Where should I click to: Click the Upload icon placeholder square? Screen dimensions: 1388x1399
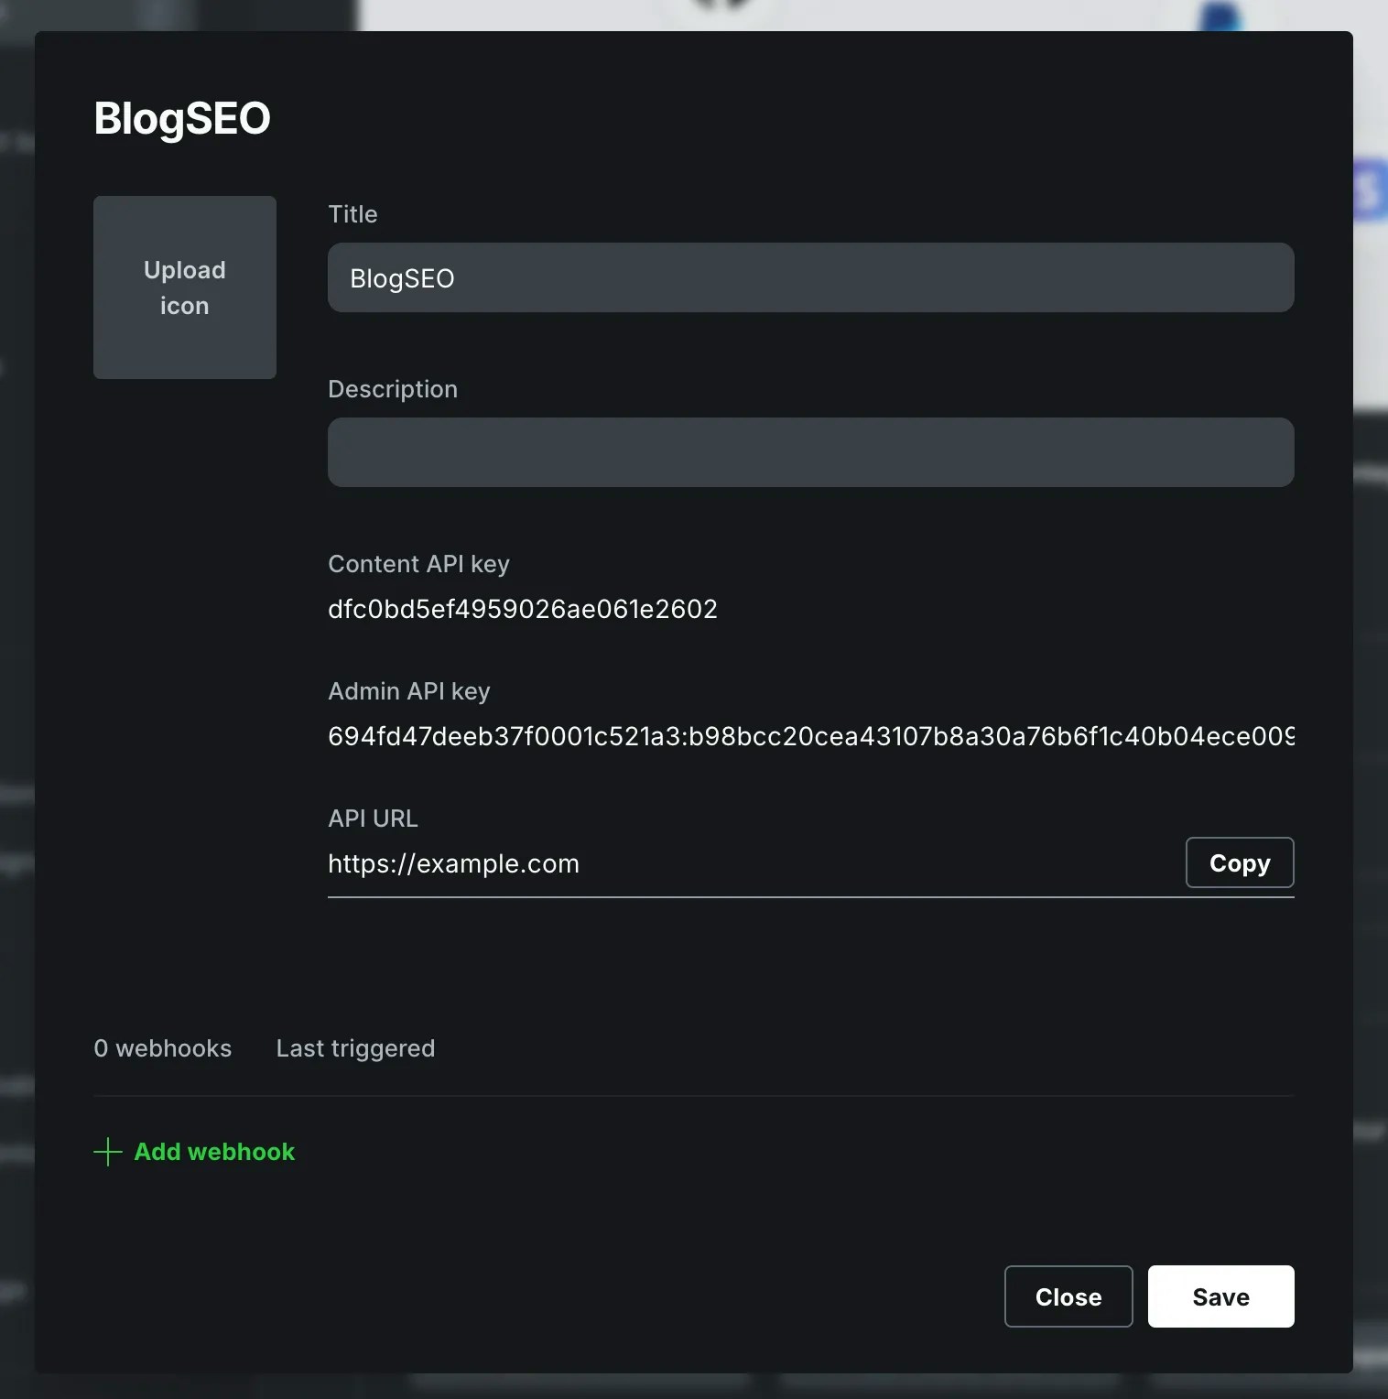[x=184, y=287]
